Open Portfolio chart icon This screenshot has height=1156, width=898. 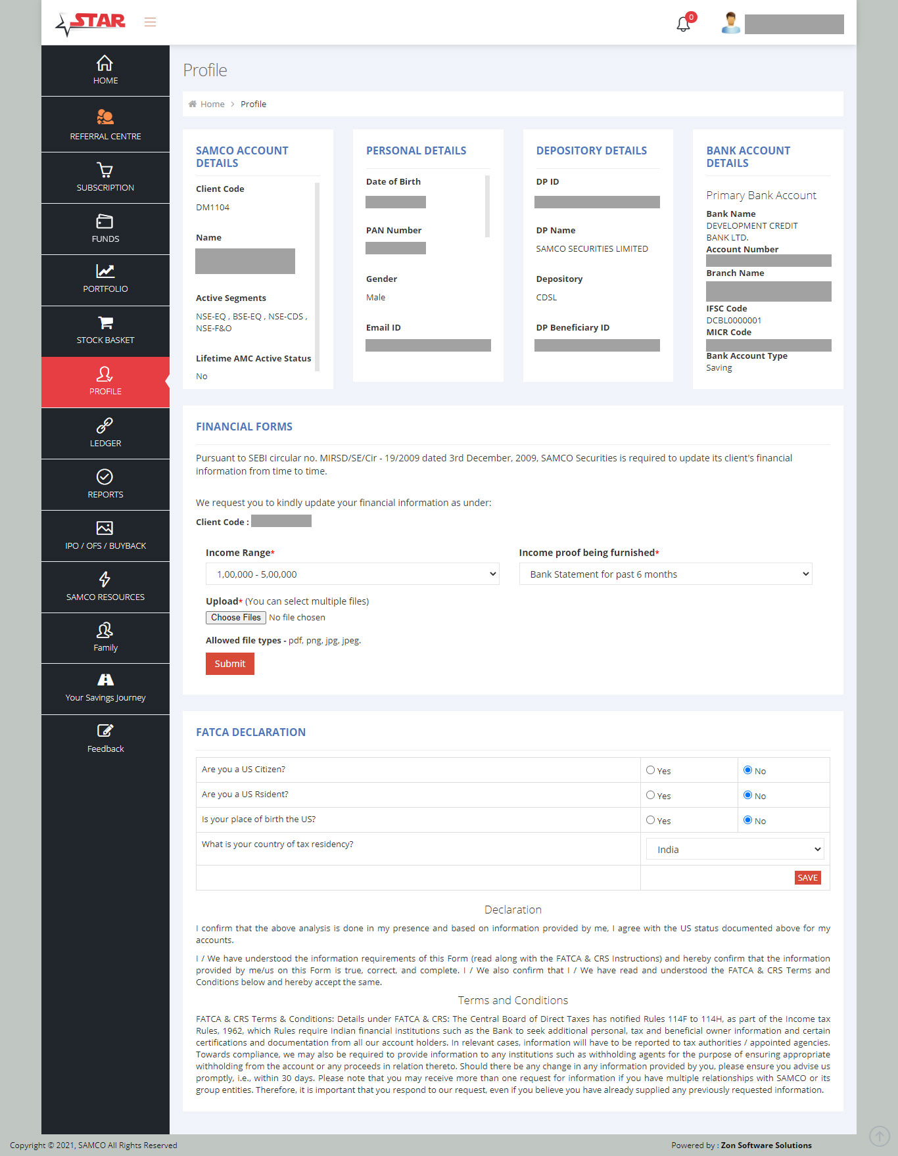tap(105, 271)
